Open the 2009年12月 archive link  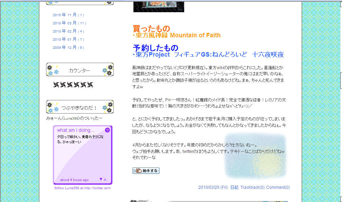pyautogui.click(x=68, y=47)
